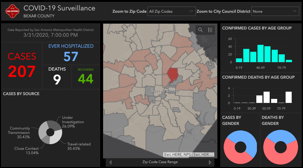Click the Confirmed Cases by Age Group heading
The image size is (303, 168).
(257, 28)
